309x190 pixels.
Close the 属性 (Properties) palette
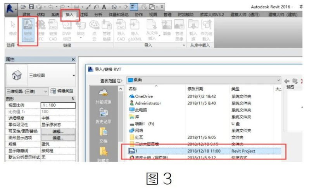coord(73,59)
